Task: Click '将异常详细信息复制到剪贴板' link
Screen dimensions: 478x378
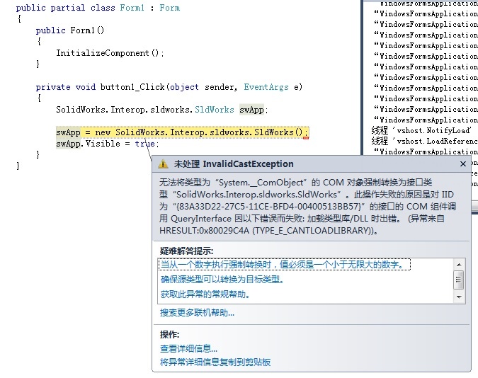Action: [215, 362]
